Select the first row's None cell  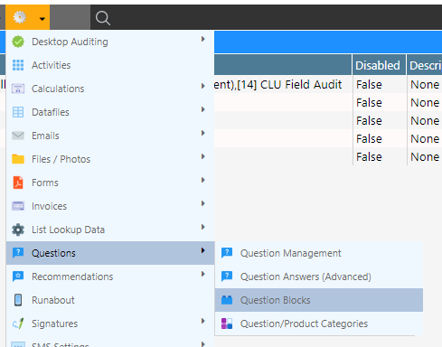pos(425,84)
